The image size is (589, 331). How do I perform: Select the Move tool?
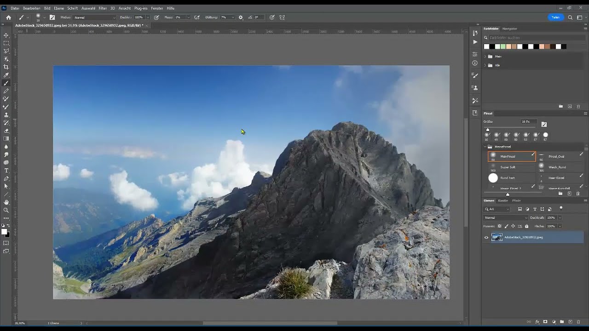6,35
